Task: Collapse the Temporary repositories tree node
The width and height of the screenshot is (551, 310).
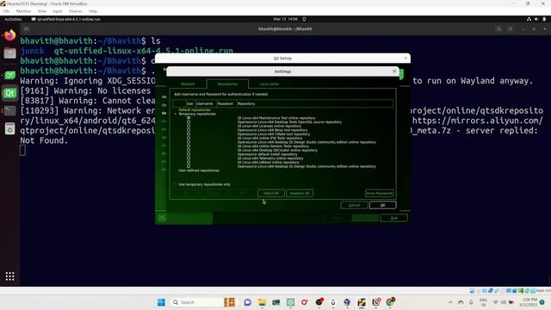Action: [176, 114]
